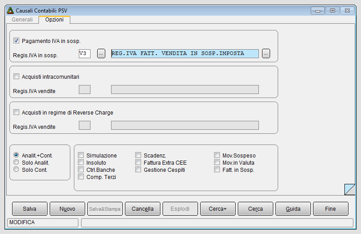Click the empty status bar message field
Viewport: 361px width, 234px height.
pos(217,223)
